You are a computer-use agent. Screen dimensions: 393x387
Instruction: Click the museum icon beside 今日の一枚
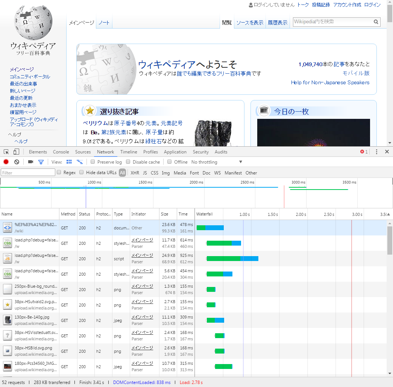coord(264,110)
